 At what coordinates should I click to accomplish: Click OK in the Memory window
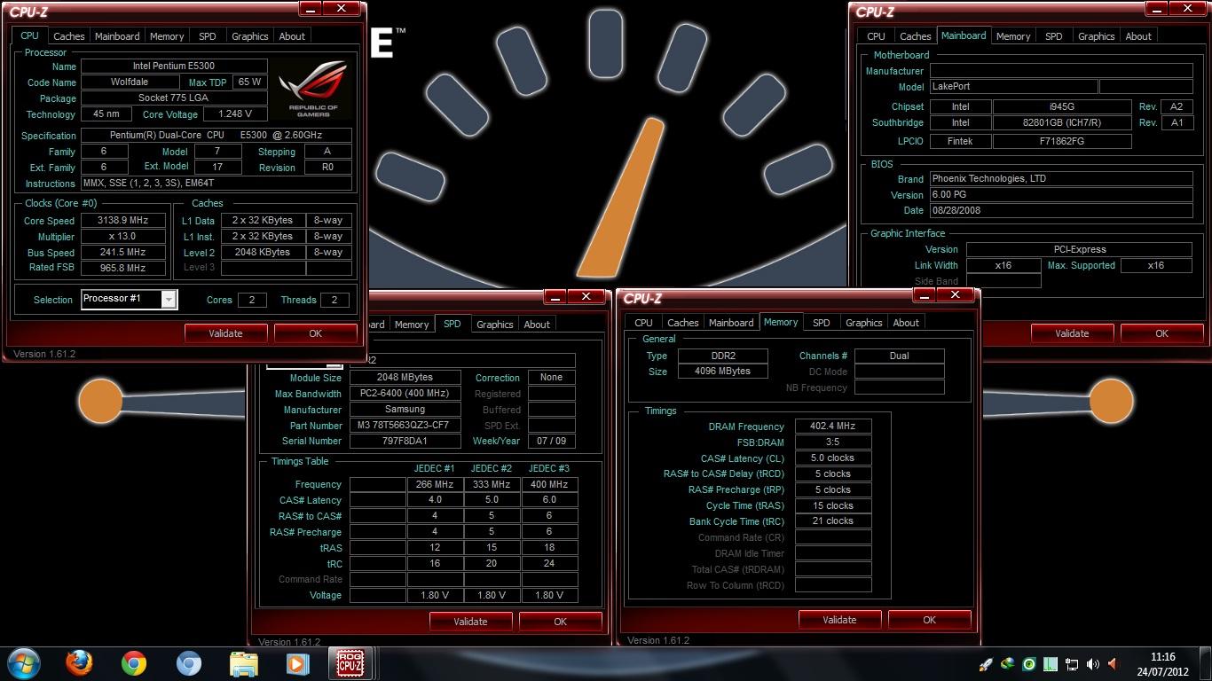tap(929, 620)
